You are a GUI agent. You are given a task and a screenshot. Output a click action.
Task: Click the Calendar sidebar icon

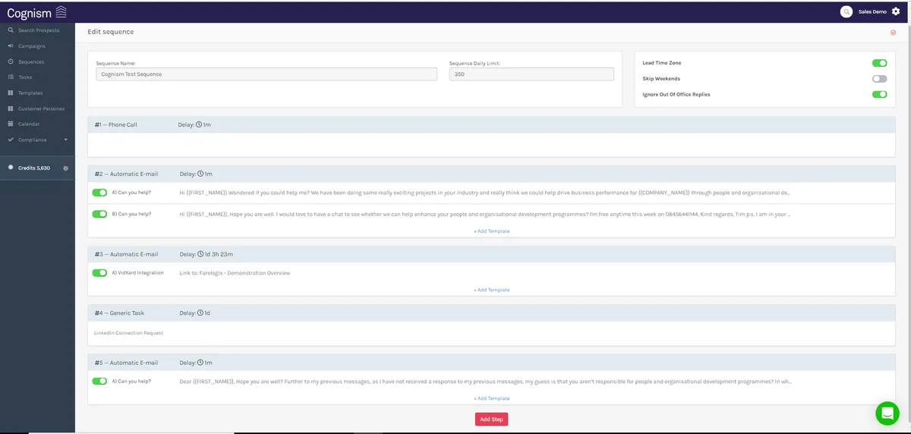click(11, 124)
